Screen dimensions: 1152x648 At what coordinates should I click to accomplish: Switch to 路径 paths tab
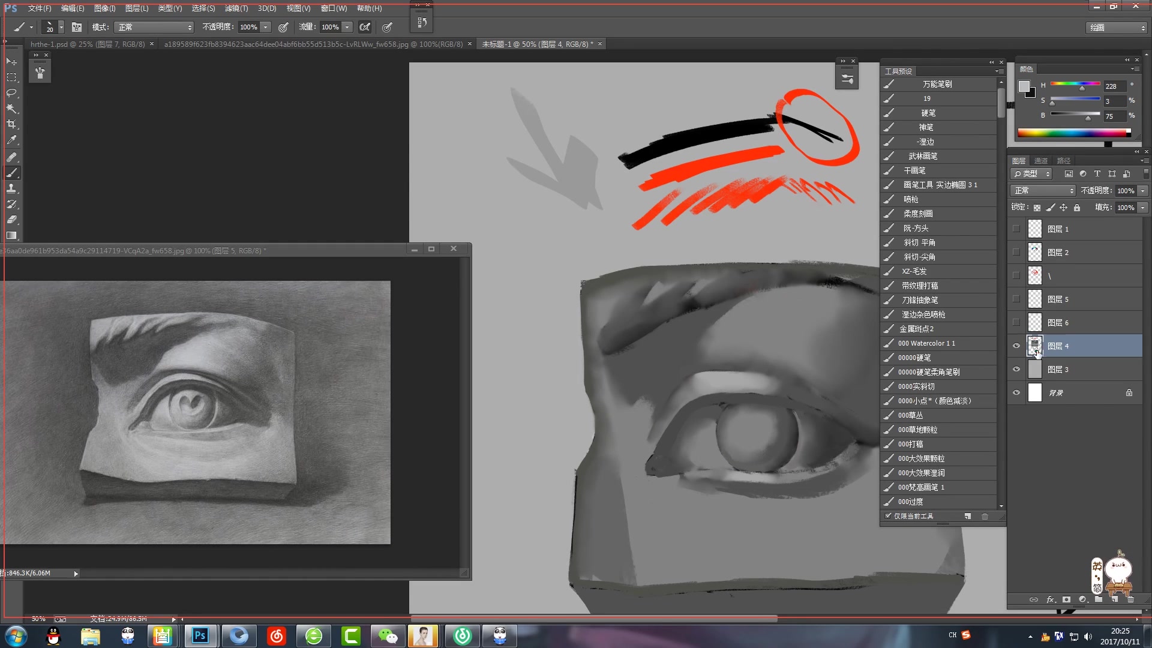coord(1064,161)
